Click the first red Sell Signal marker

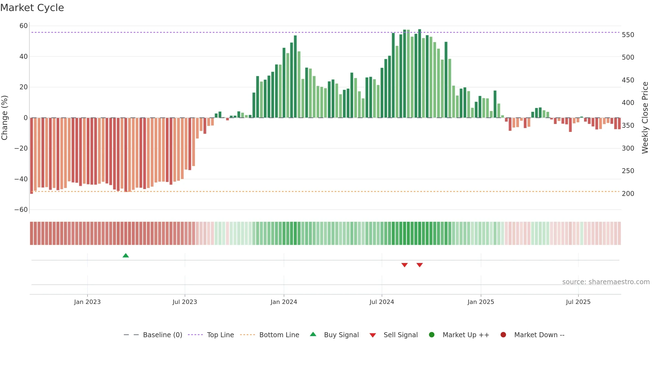[x=404, y=265]
